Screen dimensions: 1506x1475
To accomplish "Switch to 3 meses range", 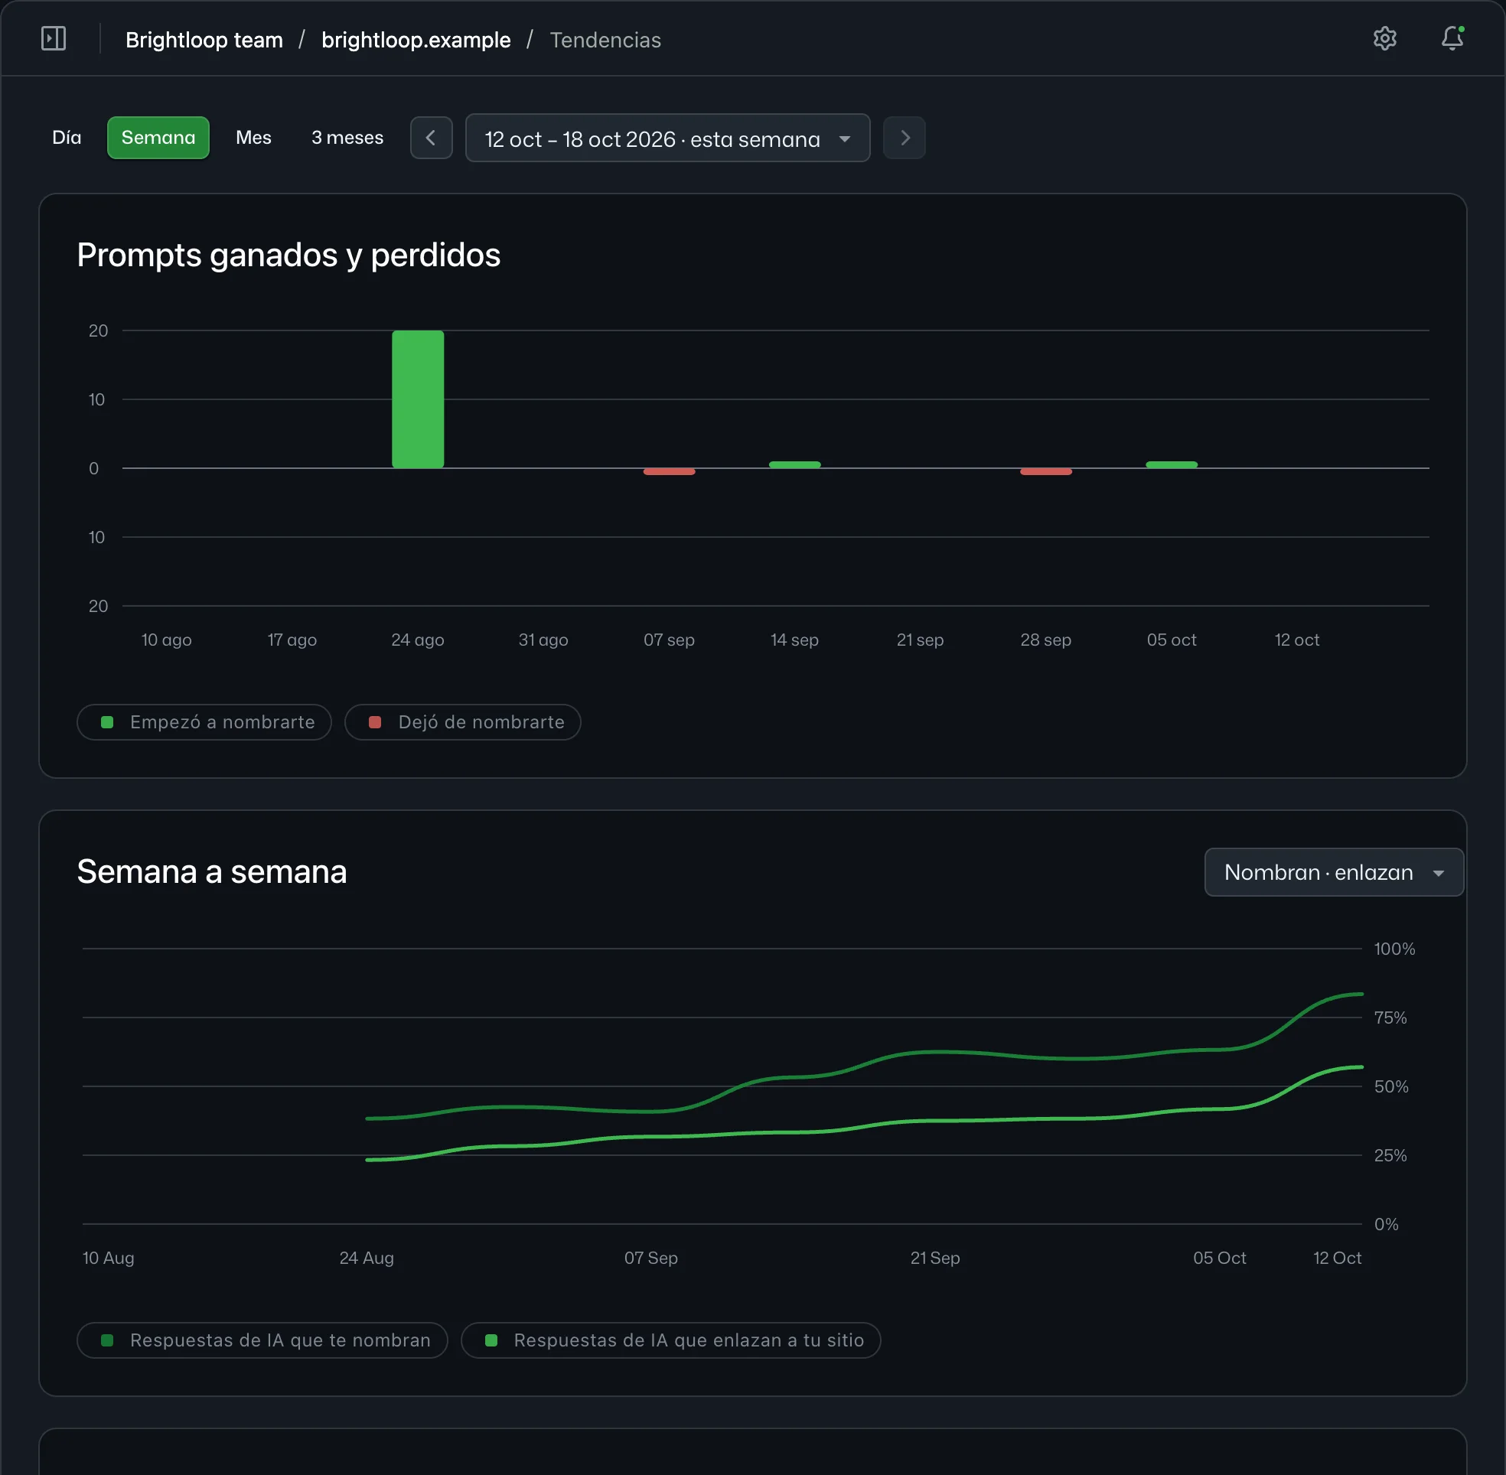I will tap(347, 138).
